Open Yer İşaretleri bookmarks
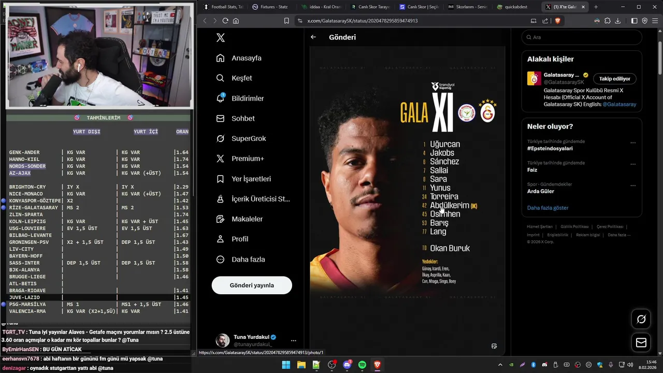This screenshot has height=373, width=663. point(243,179)
